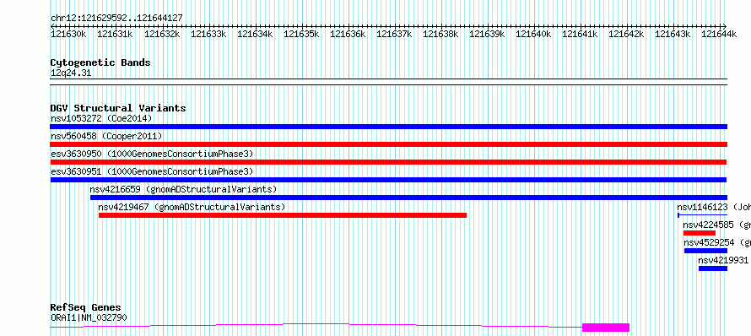
Task: Click the nsv1053272 (Coe2014) blue variant bar
Action: (388, 127)
